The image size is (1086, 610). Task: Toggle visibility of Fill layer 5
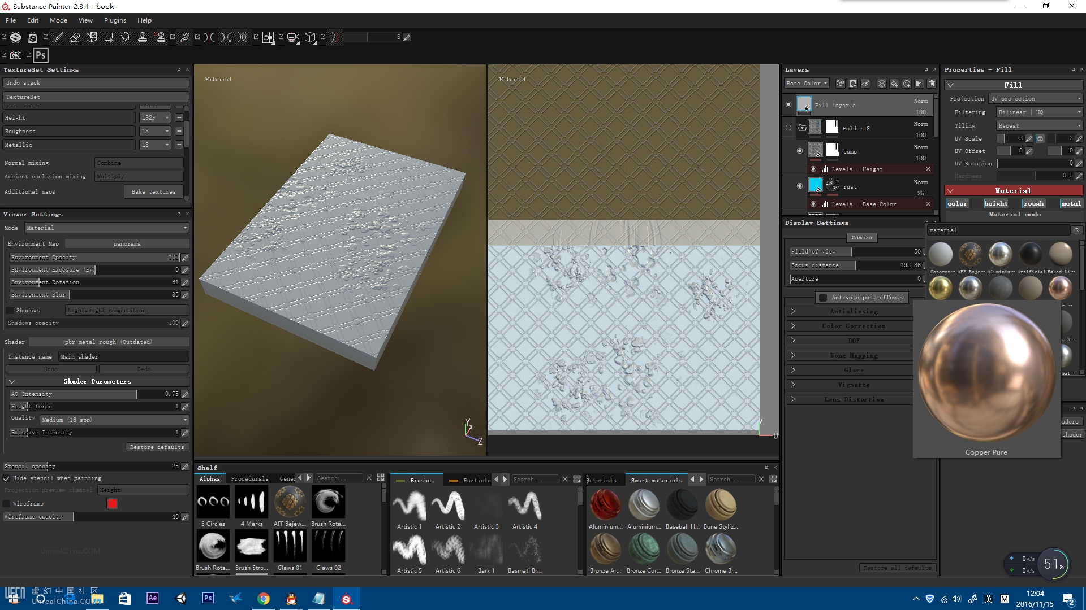point(788,104)
